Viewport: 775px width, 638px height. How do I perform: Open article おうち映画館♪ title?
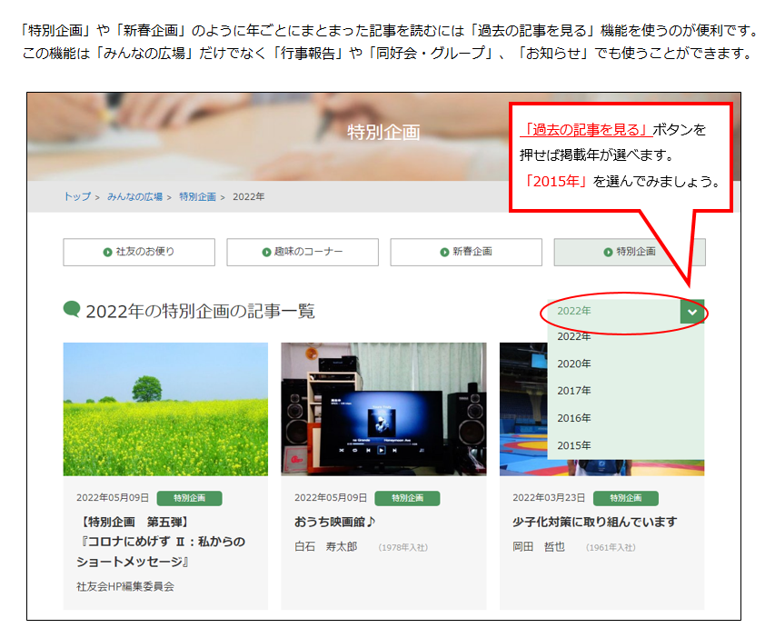click(x=335, y=523)
